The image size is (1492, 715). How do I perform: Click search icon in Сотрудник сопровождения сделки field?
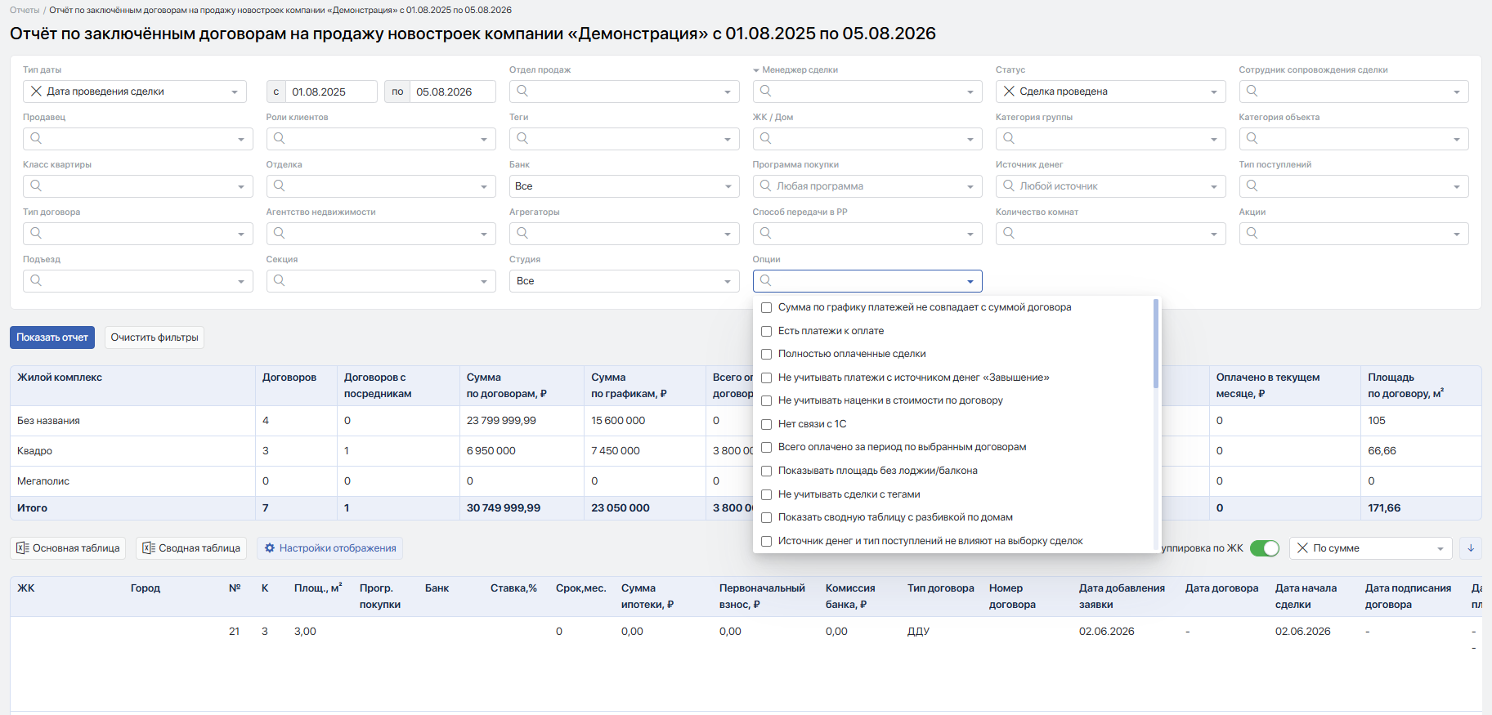click(x=1252, y=91)
